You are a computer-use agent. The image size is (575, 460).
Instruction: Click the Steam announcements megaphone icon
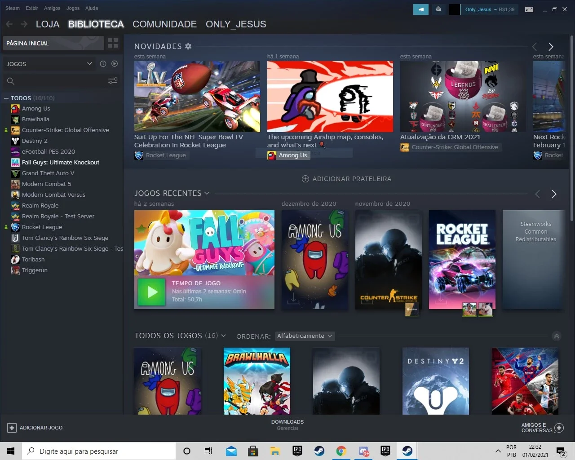(x=421, y=9)
